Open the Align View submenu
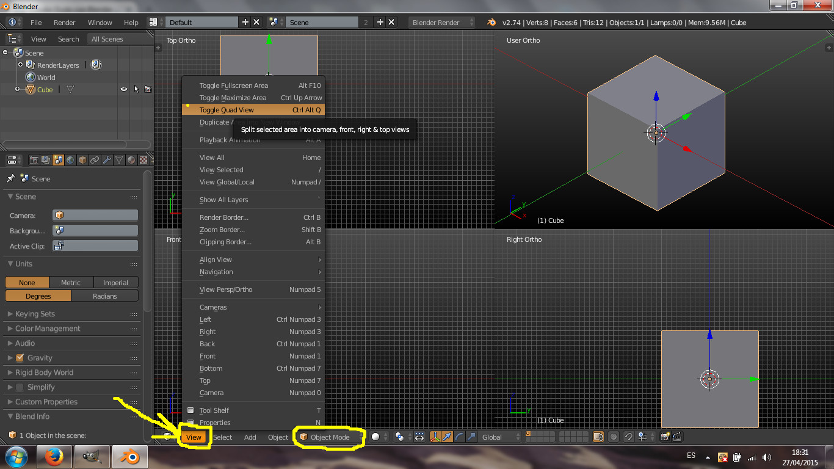 click(x=253, y=260)
